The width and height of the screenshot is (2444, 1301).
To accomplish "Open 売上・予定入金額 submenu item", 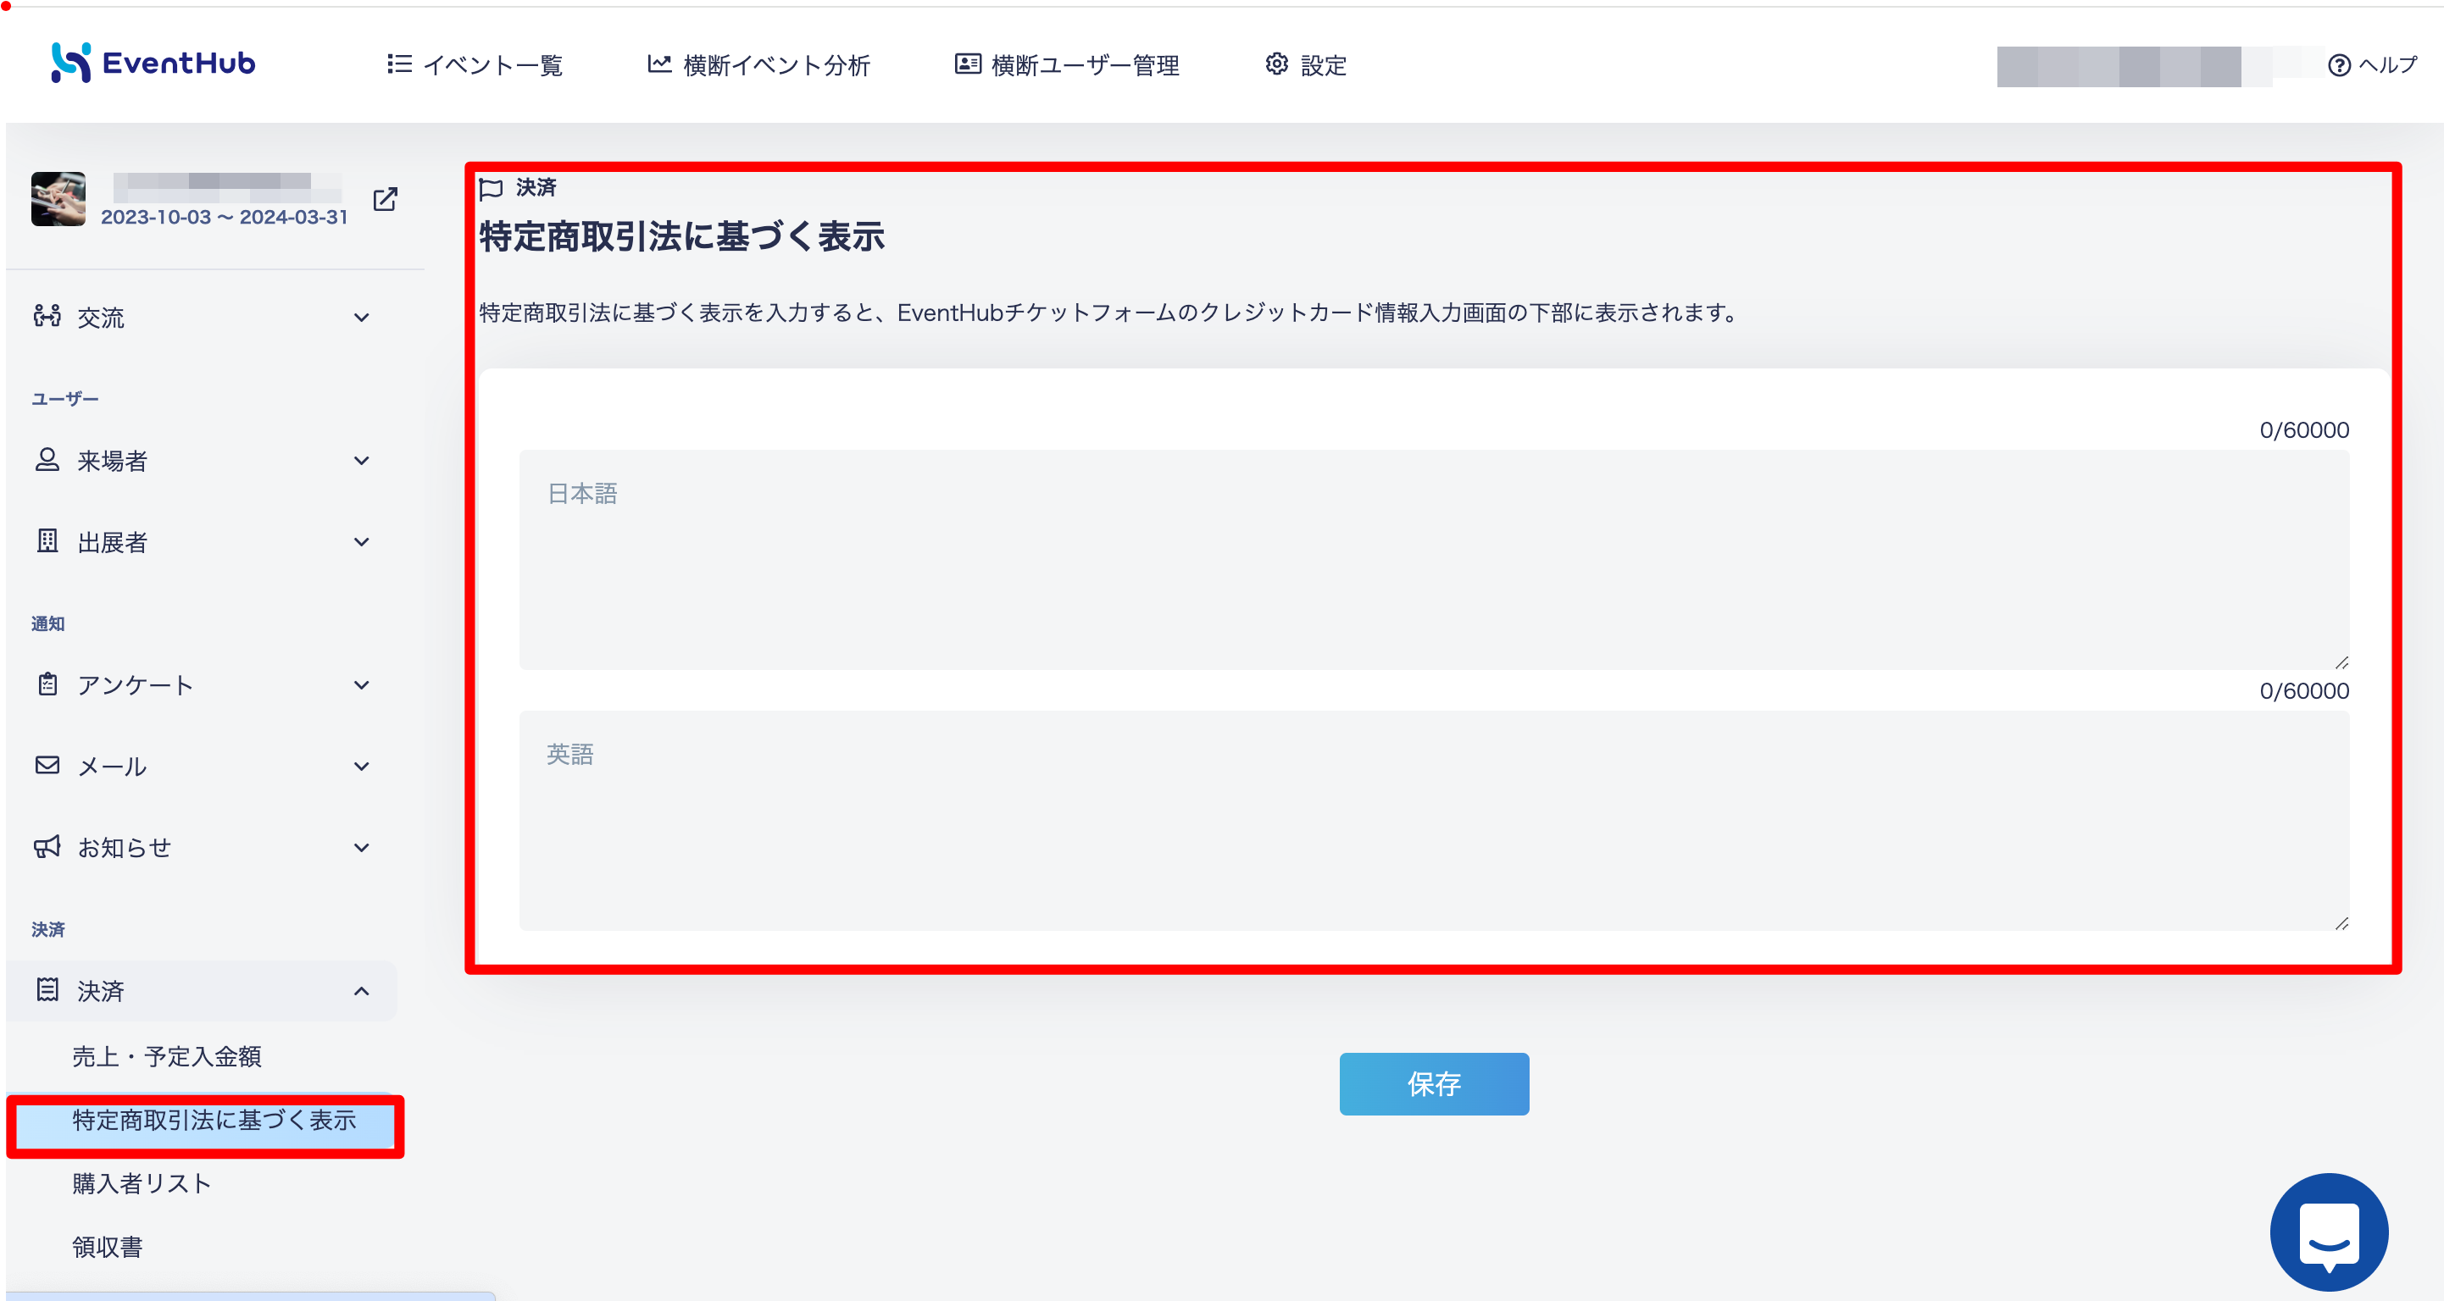I will tap(167, 1056).
